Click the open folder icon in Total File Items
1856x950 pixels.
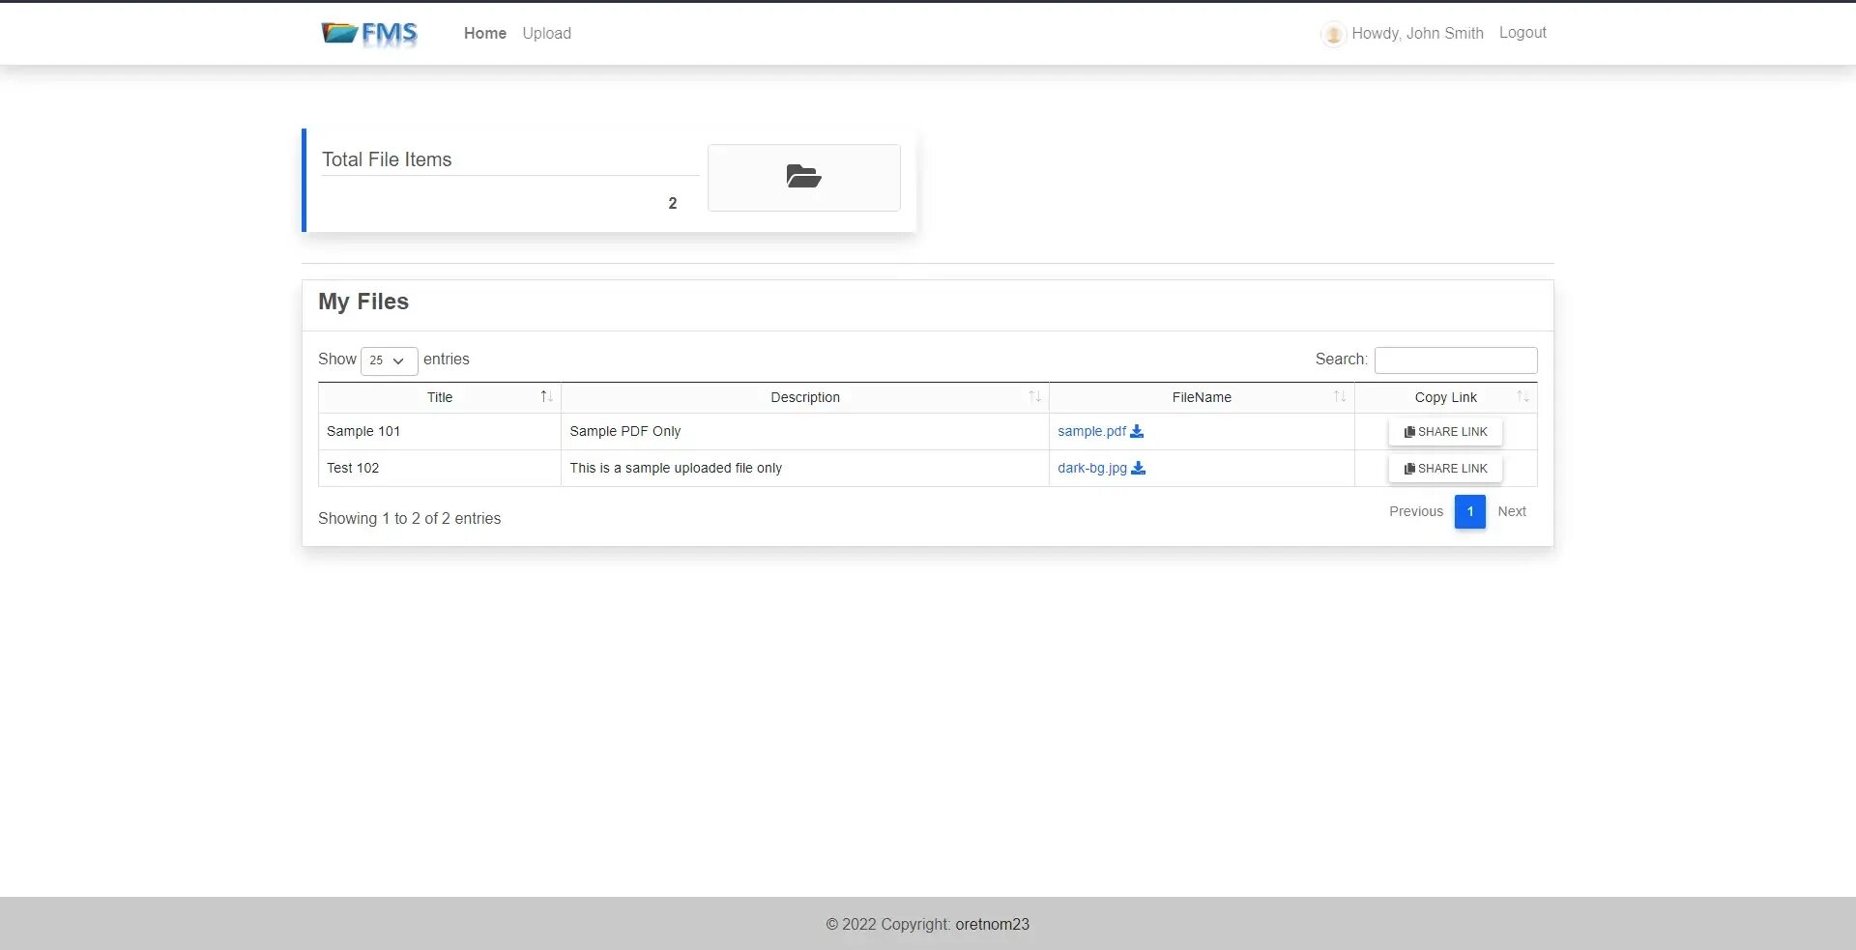pyautogui.click(x=803, y=176)
